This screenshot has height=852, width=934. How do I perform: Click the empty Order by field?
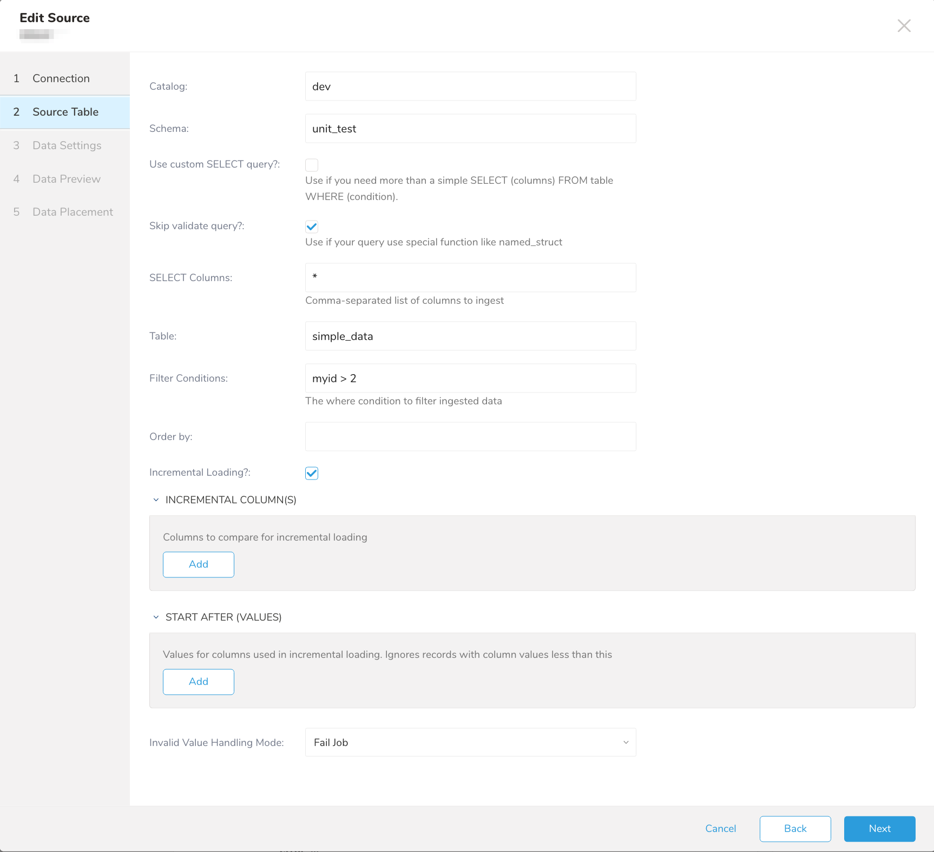tap(470, 437)
